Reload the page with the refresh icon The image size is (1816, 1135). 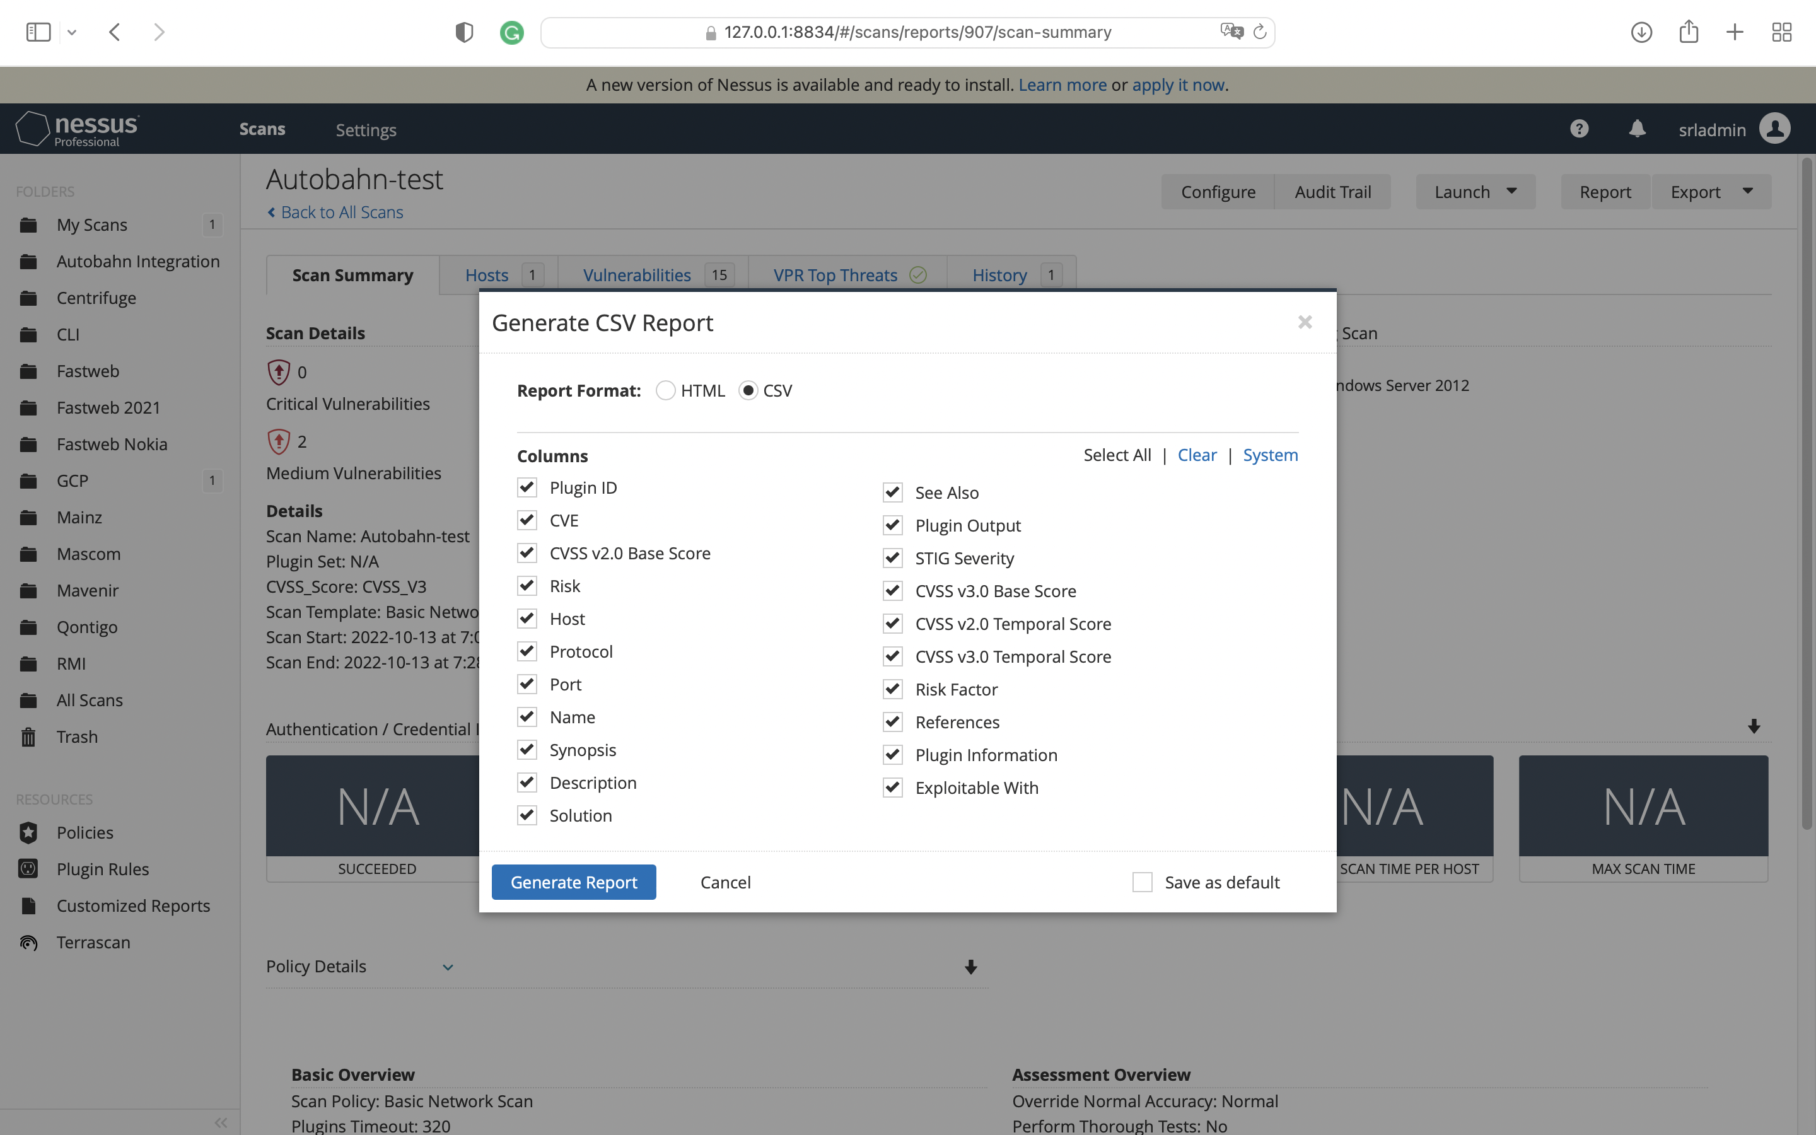(x=1260, y=32)
